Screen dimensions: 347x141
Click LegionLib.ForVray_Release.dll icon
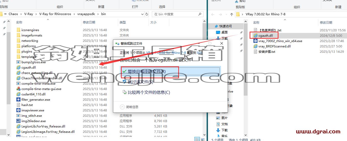(x=18, y=126)
